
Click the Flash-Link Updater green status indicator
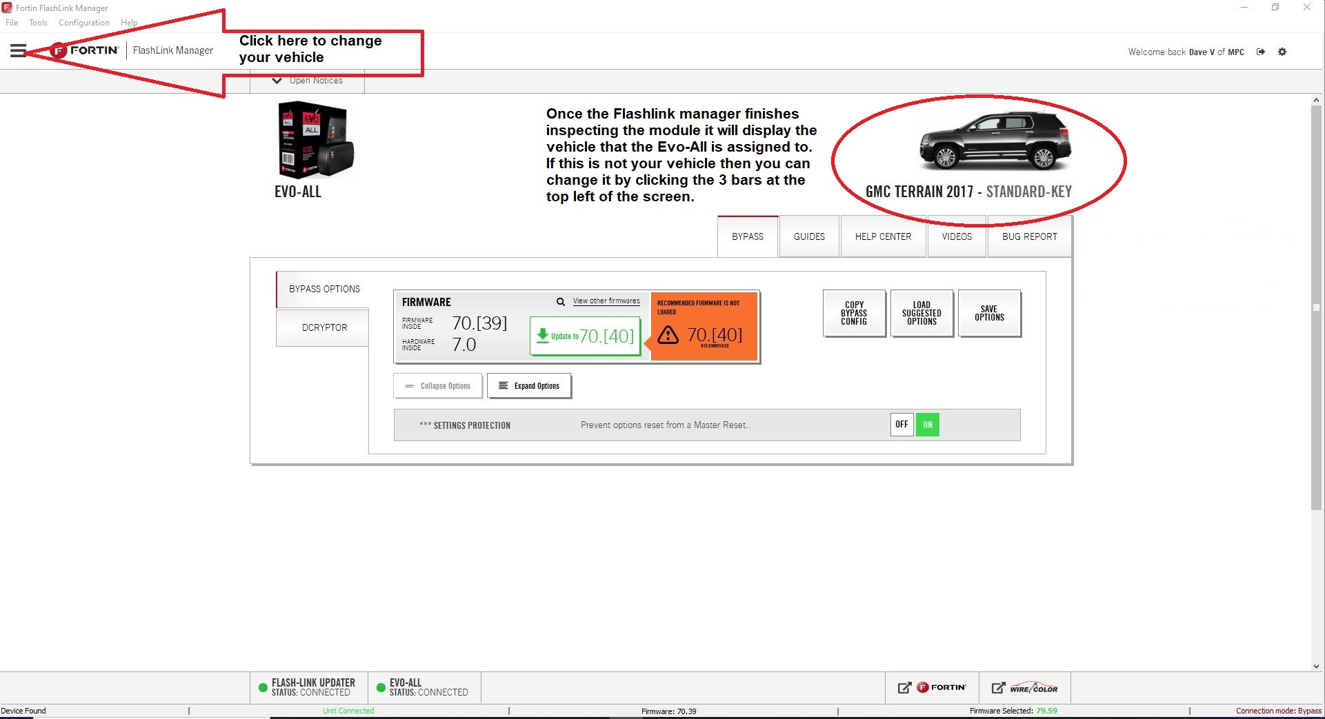[x=263, y=687]
